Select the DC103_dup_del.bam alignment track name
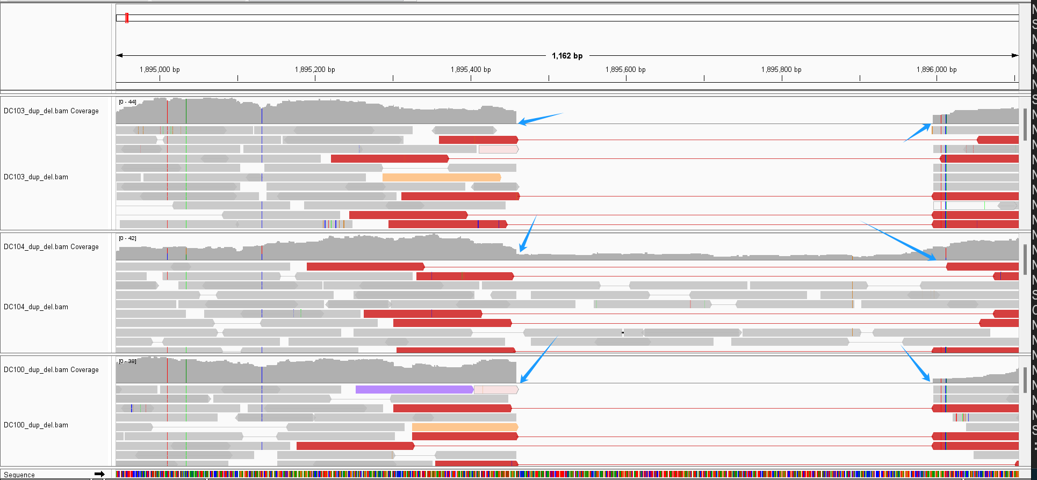This screenshot has width=1037, height=480. click(36, 177)
